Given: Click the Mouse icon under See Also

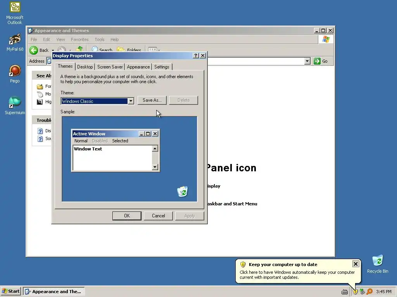Looking at the screenshot, I should point(40,94).
